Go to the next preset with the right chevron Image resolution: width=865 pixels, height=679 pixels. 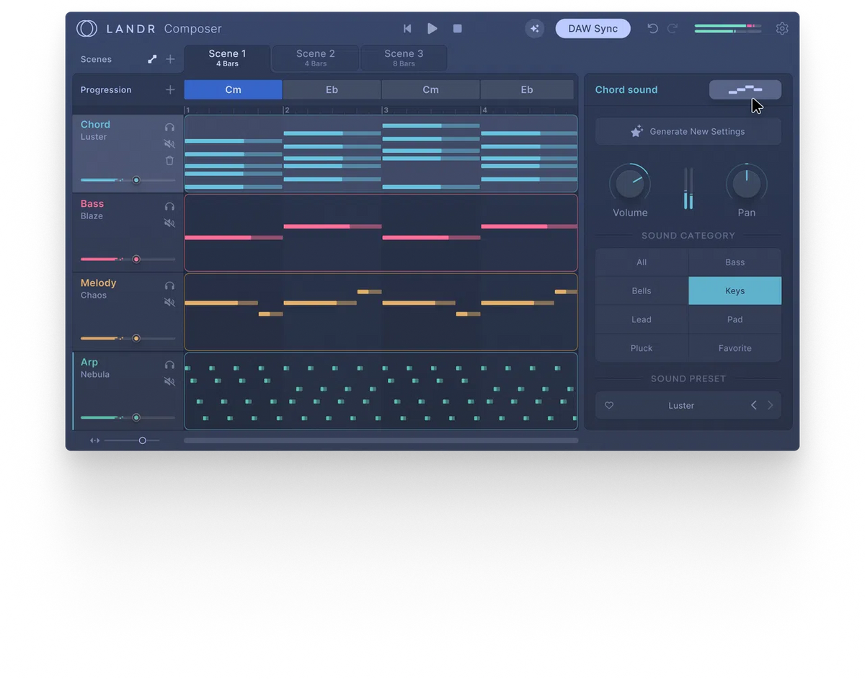click(768, 405)
